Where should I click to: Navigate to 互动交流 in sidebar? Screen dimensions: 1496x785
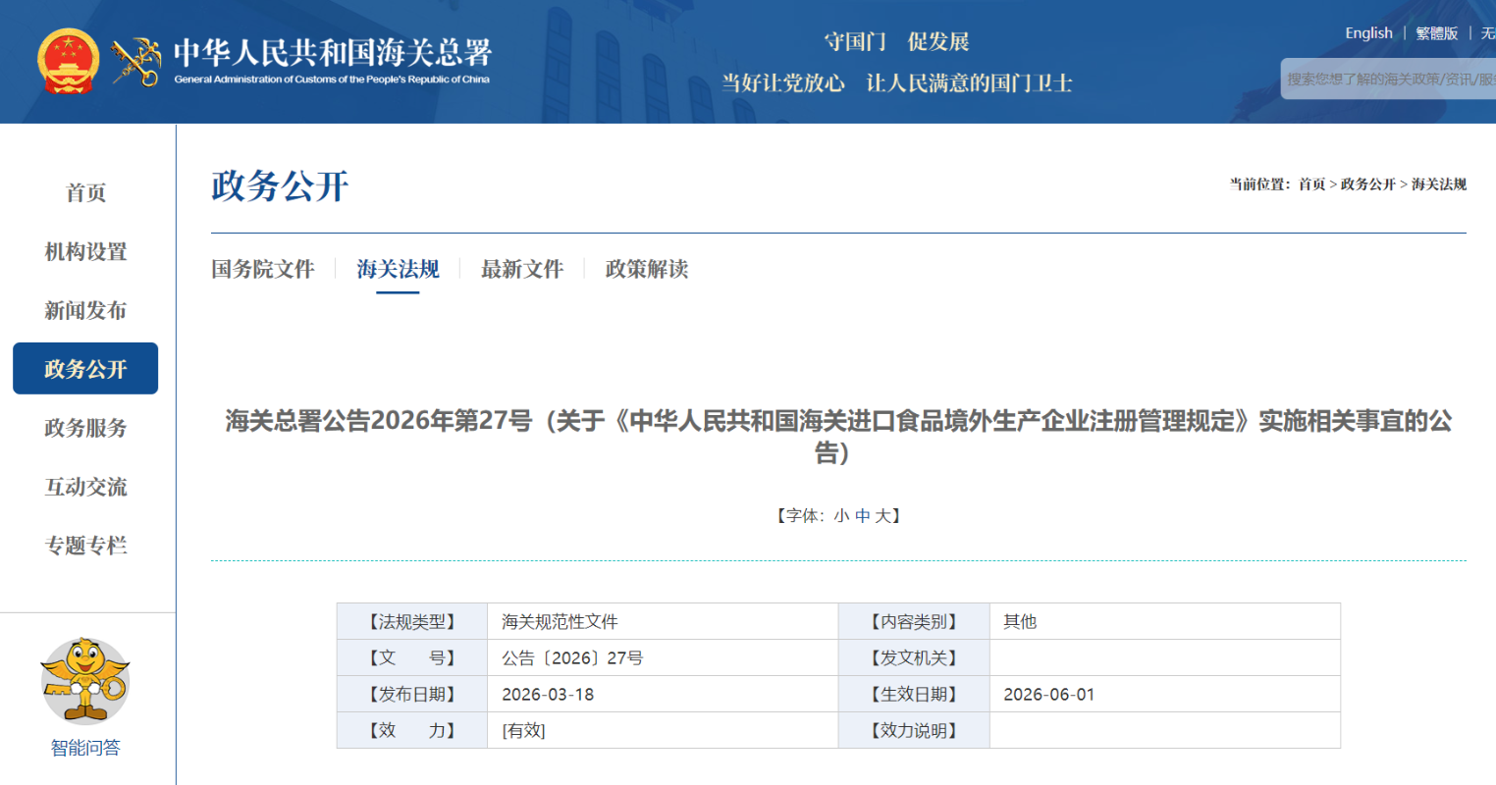point(85,487)
